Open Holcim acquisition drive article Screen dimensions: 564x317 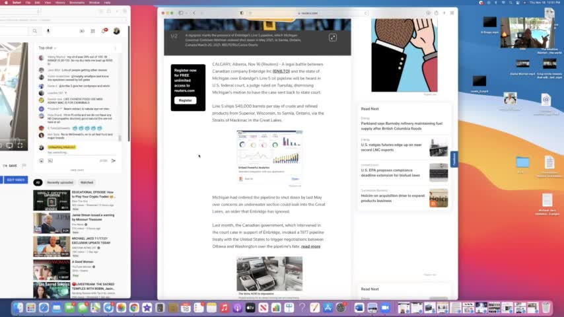coord(393,198)
